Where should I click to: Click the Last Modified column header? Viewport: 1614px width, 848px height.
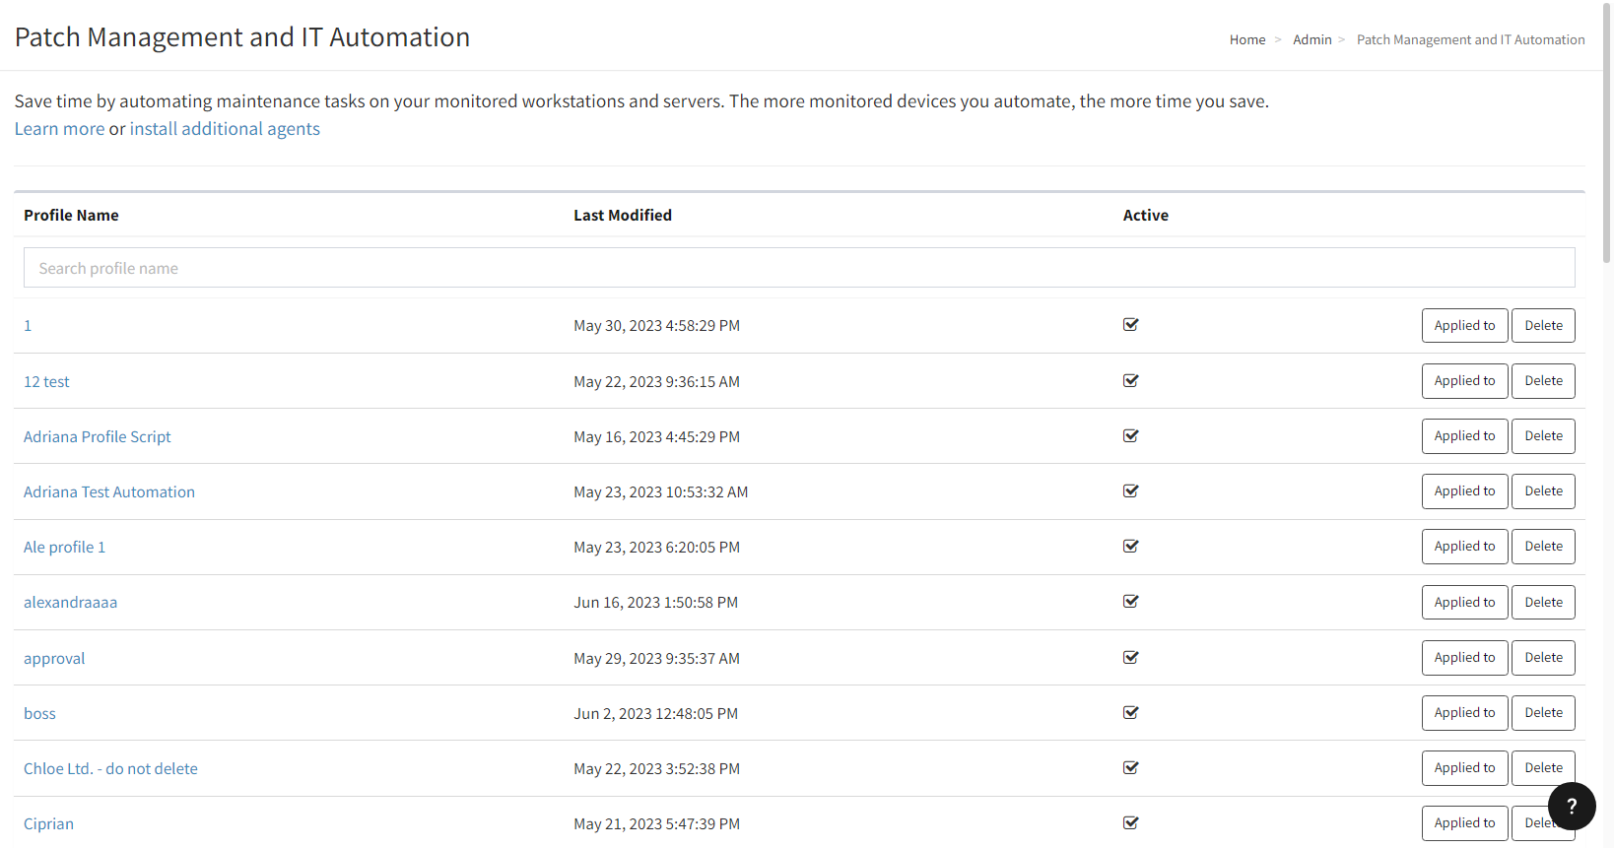(623, 215)
